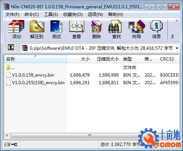
Task: Run the 测试 (Test) archive tool
Action: tap(57, 29)
